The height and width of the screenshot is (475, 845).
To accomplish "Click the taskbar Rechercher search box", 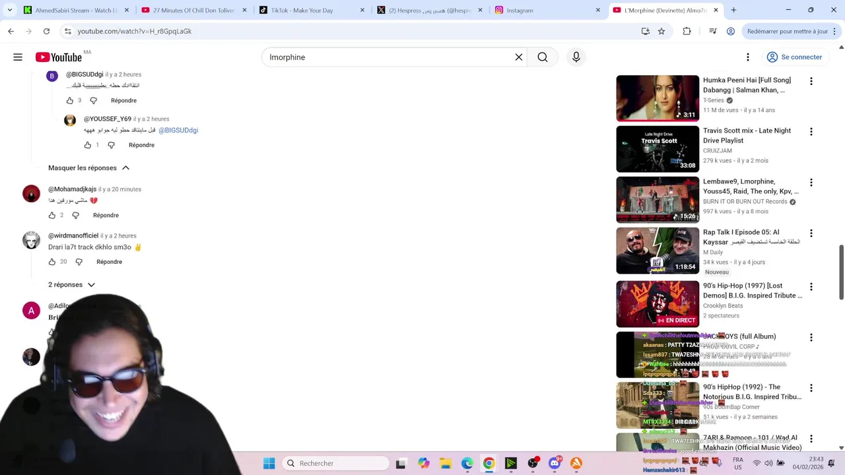I will click(335, 463).
